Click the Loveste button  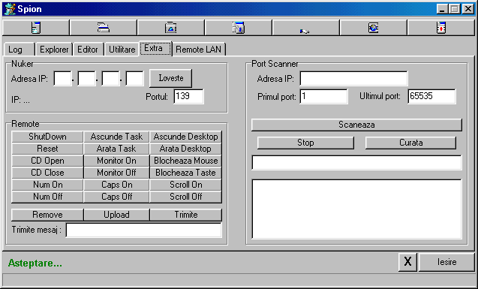pos(171,78)
